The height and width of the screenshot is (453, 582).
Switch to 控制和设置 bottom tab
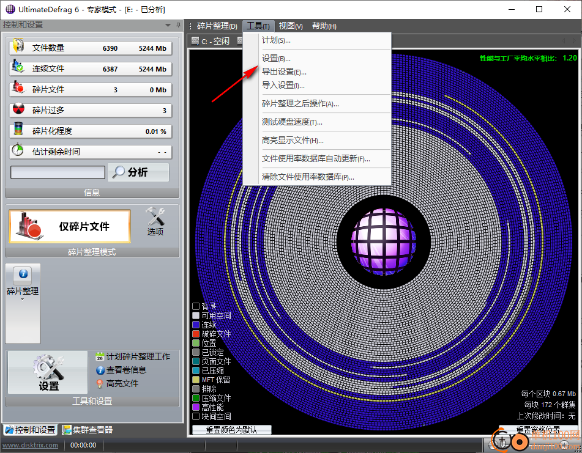tap(30, 430)
